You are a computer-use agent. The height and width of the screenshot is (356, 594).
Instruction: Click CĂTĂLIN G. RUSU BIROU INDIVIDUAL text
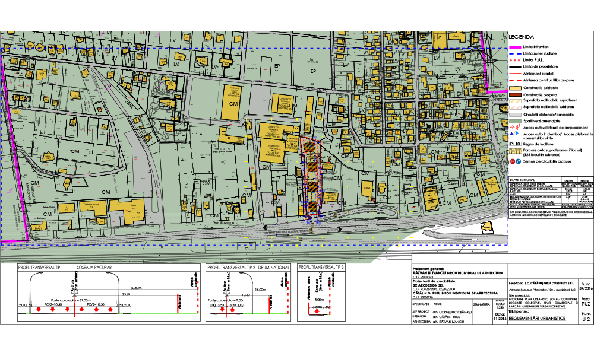455,293
